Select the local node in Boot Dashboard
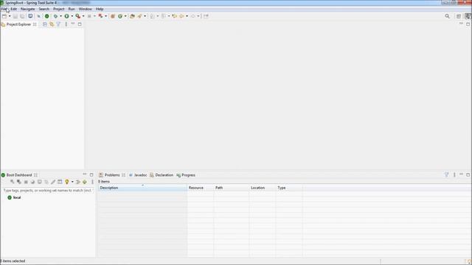 (x=17, y=197)
